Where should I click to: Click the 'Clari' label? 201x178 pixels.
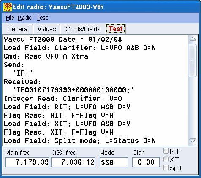coord(139,153)
